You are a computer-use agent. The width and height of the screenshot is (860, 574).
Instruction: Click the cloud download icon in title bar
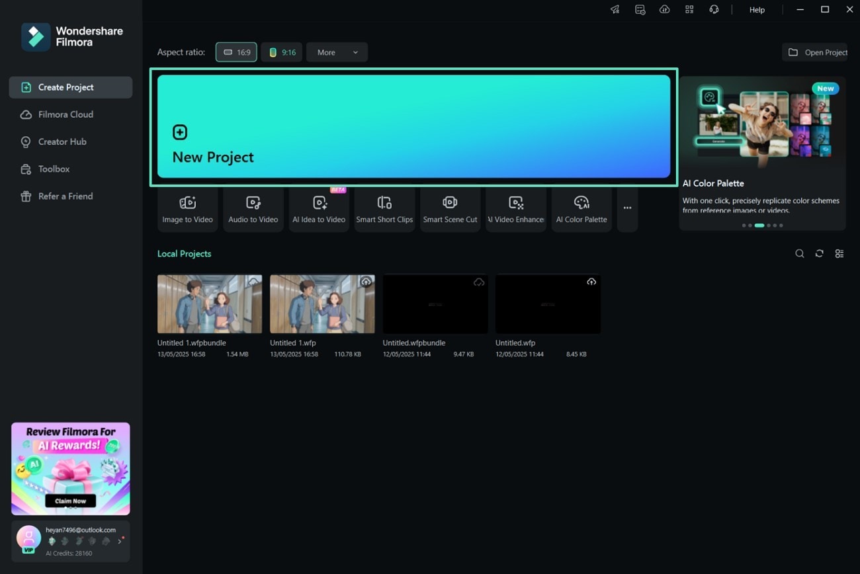[664, 9]
